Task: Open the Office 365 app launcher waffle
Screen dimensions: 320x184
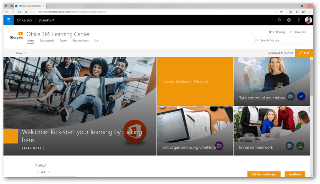Action: [9, 20]
